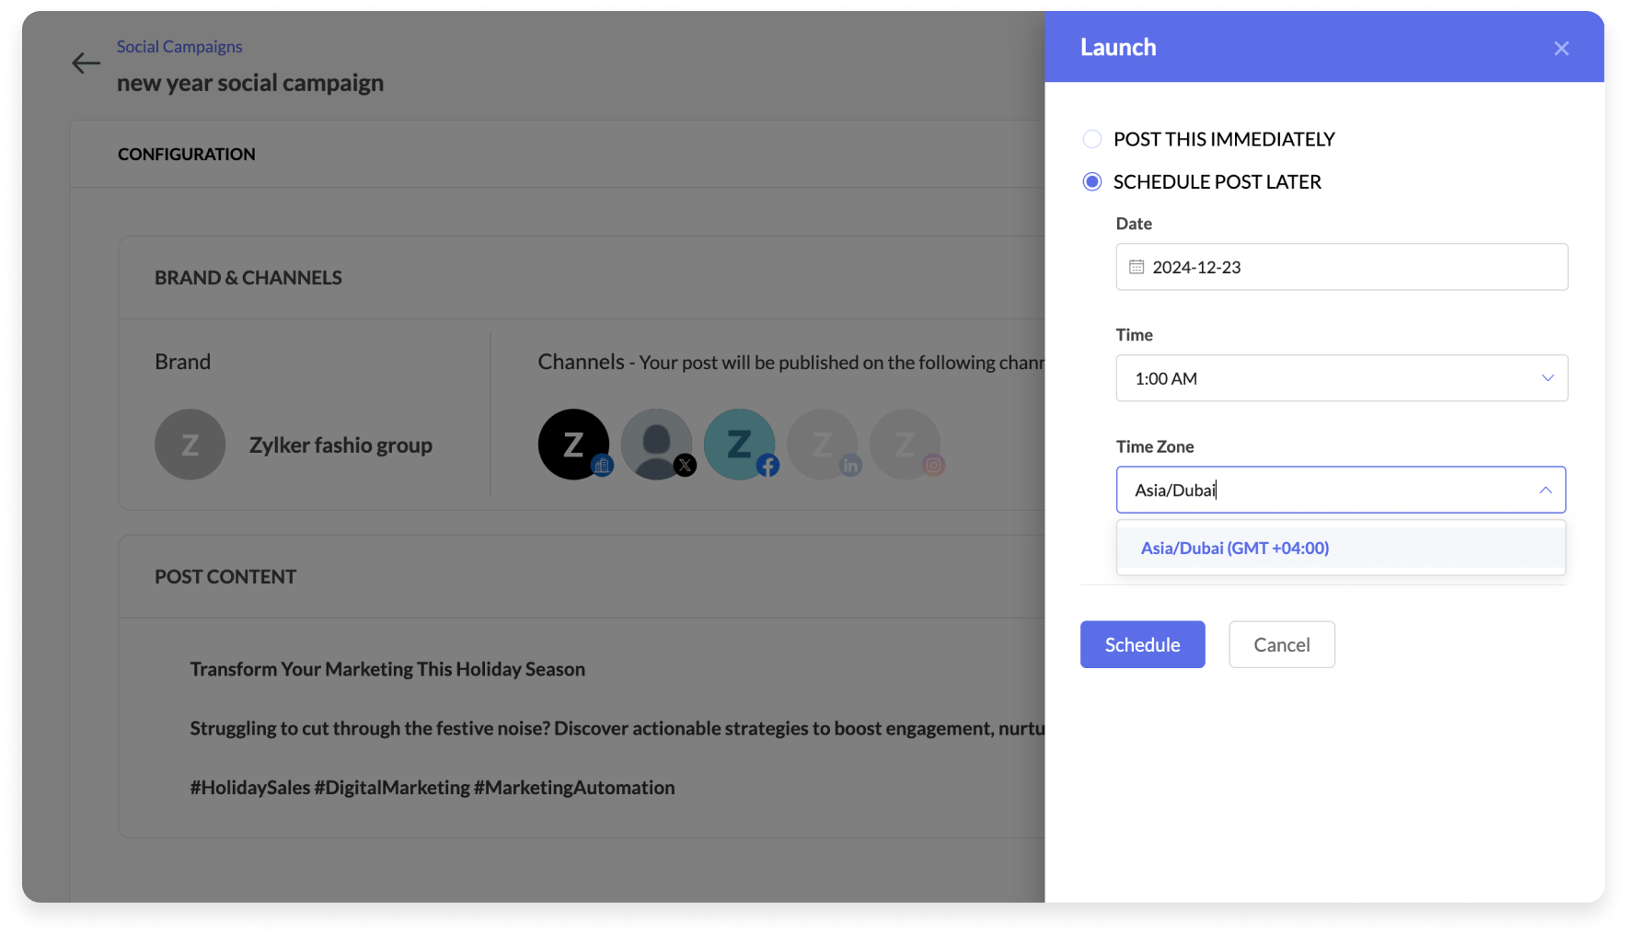The height and width of the screenshot is (936, 1627).
Task: Enable the Instagram channel avatar
Action: click(x=905, y=445)
